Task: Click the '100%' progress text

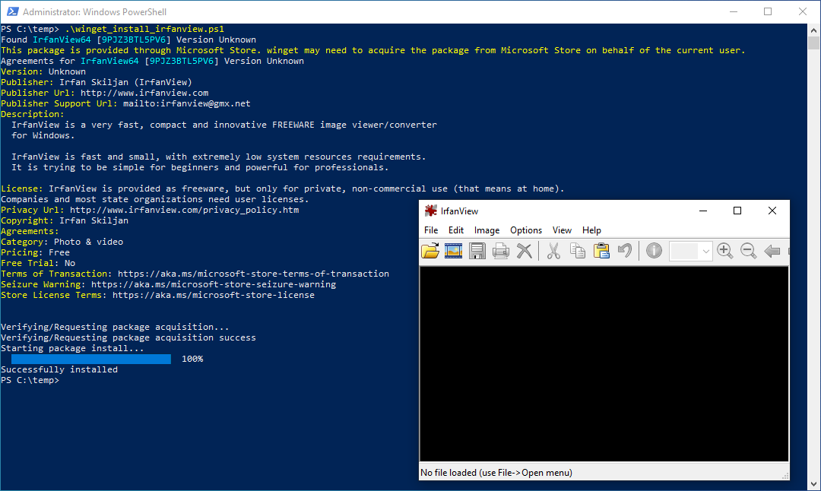Action: (x=192, y=359)
